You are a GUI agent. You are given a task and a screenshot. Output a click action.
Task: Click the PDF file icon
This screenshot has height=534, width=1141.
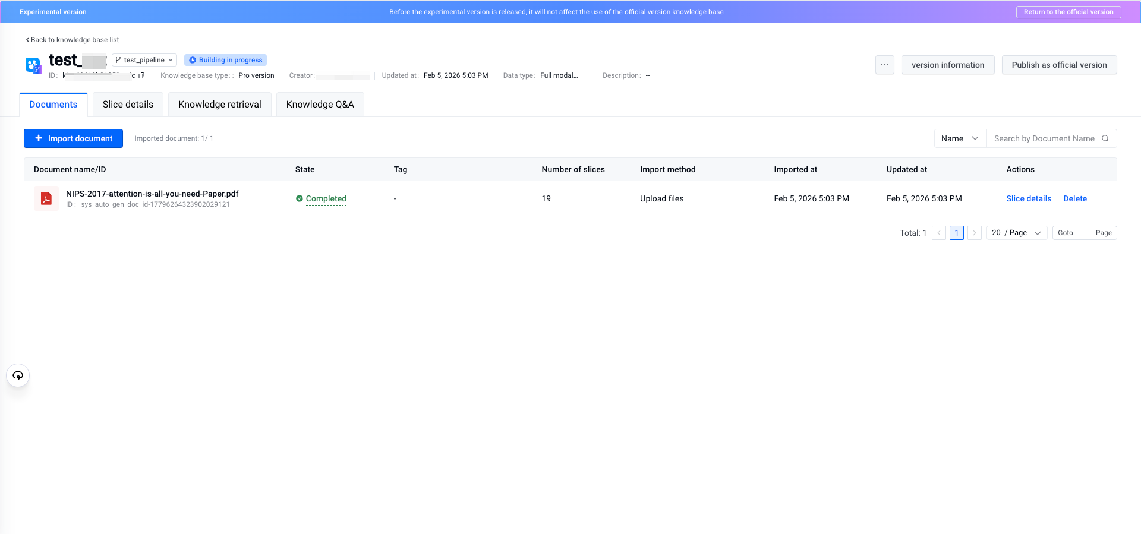(46, 198)
